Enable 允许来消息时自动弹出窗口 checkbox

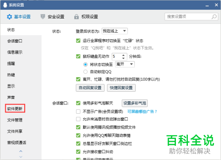(x=78, y=119)
